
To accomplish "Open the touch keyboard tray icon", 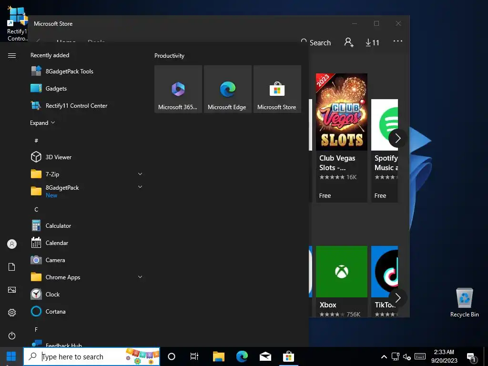I will [420, 356].
